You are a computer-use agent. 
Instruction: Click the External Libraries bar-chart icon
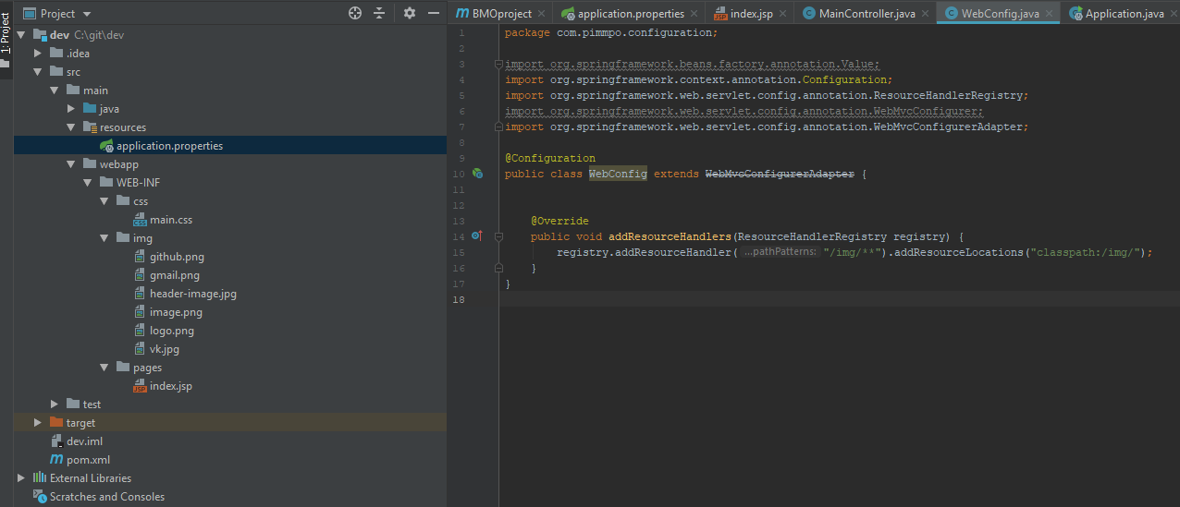pos(40,477)
